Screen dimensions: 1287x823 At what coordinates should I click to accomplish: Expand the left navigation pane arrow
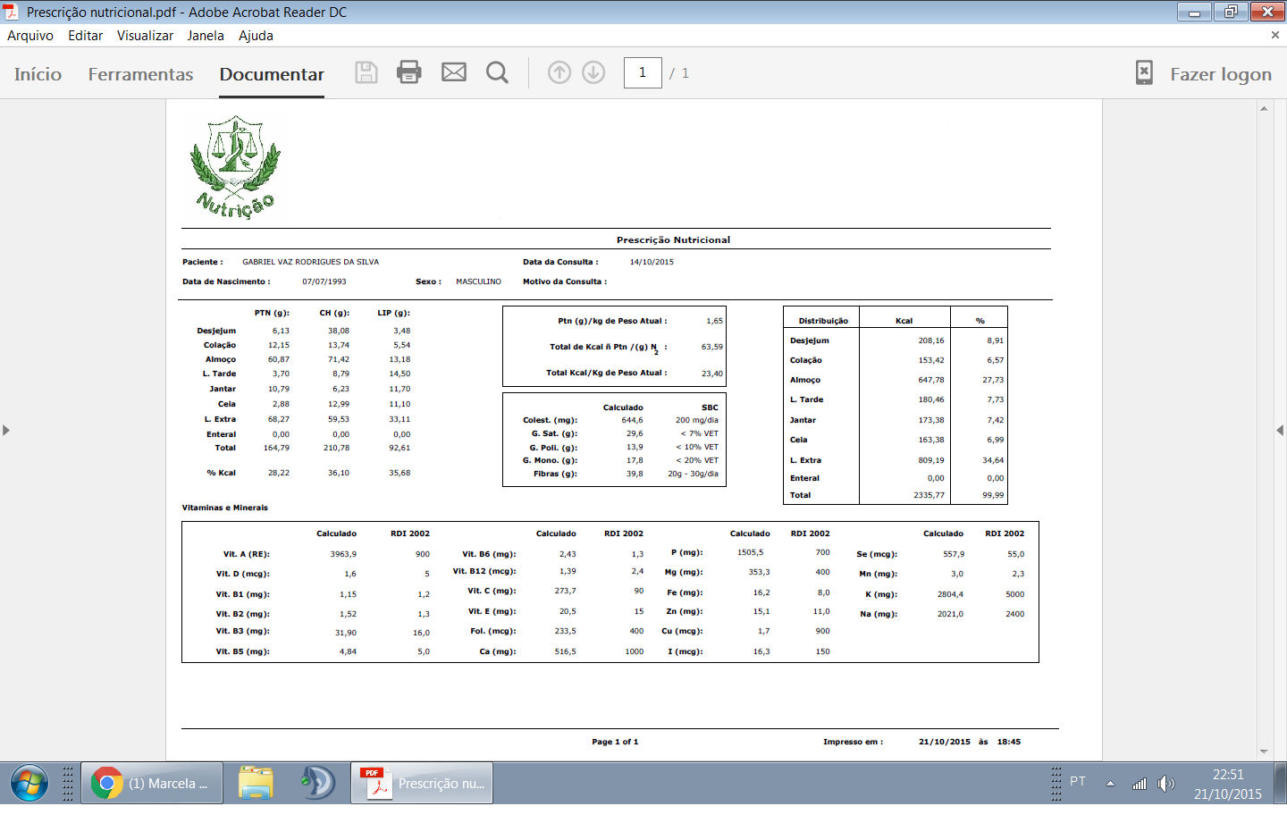point(6,430)
